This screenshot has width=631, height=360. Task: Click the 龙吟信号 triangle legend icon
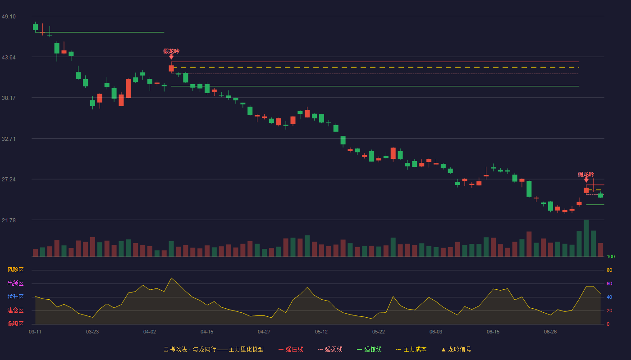[444, 349]
